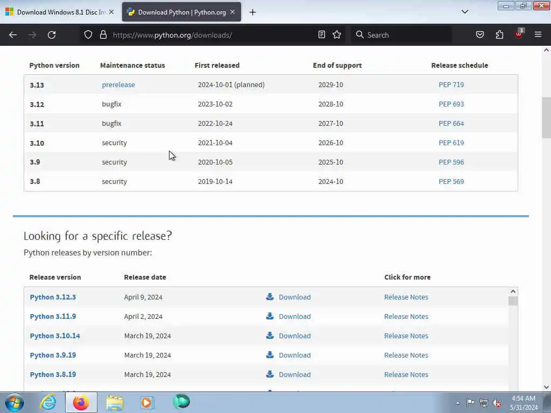Open the Python 3.10.14 release link
The image size is (551, 413).
click(x=55, y=336)
